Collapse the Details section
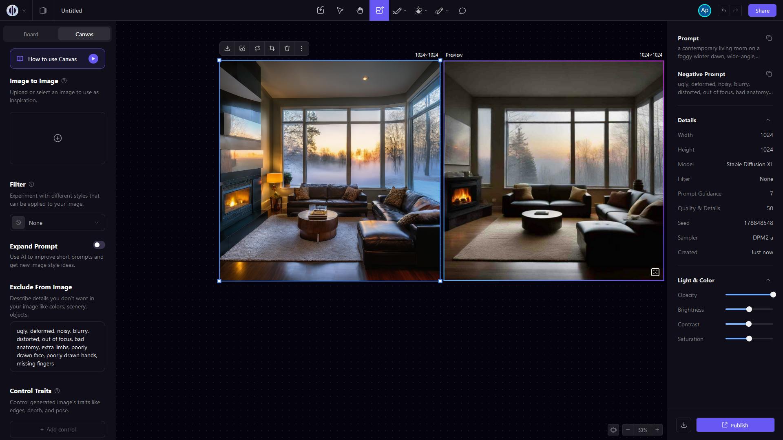783x440 pixels. pyautogui.click(x=768, y=120)
